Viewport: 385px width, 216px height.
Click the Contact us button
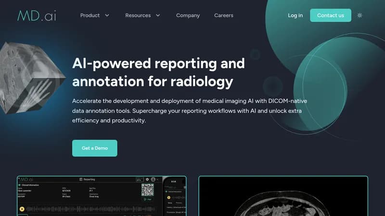(x=331, y=15)
